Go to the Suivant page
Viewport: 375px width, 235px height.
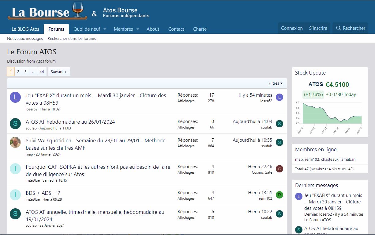click(59, 71)
